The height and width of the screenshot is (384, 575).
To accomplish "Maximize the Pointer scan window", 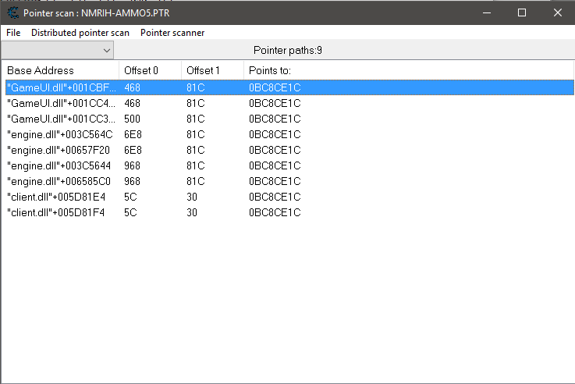I will [522, 12].
